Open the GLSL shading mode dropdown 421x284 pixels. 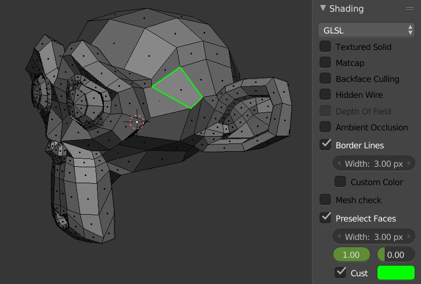point(366,30)
